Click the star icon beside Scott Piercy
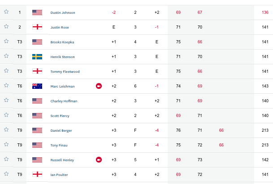This screenshot has width=273, height=184. (x=6, y=115)
